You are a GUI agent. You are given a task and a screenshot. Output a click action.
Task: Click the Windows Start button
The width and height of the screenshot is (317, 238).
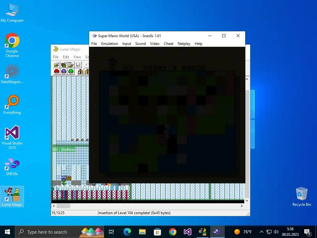pyautogui.click(x=7, y=232)
